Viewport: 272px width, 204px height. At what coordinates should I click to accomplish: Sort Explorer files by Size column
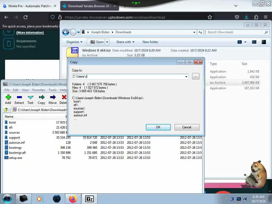[x=244, y=64]
